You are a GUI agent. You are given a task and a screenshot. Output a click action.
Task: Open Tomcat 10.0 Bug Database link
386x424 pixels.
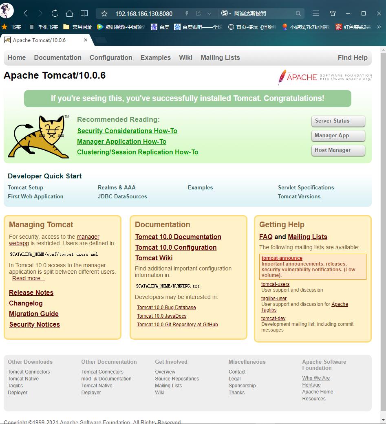coord(166,308)
